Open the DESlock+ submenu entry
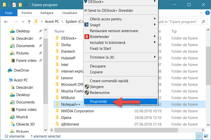The width and height of the screenshot is (211, 140). tap(121, 2)
